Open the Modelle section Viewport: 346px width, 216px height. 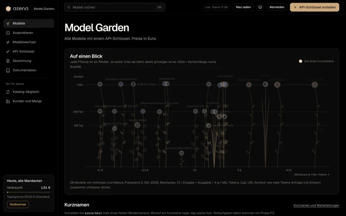point(29,23)
